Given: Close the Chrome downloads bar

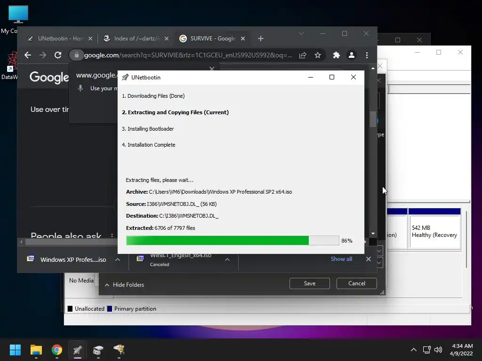Looking at the screenshot, I should (368, 259).
